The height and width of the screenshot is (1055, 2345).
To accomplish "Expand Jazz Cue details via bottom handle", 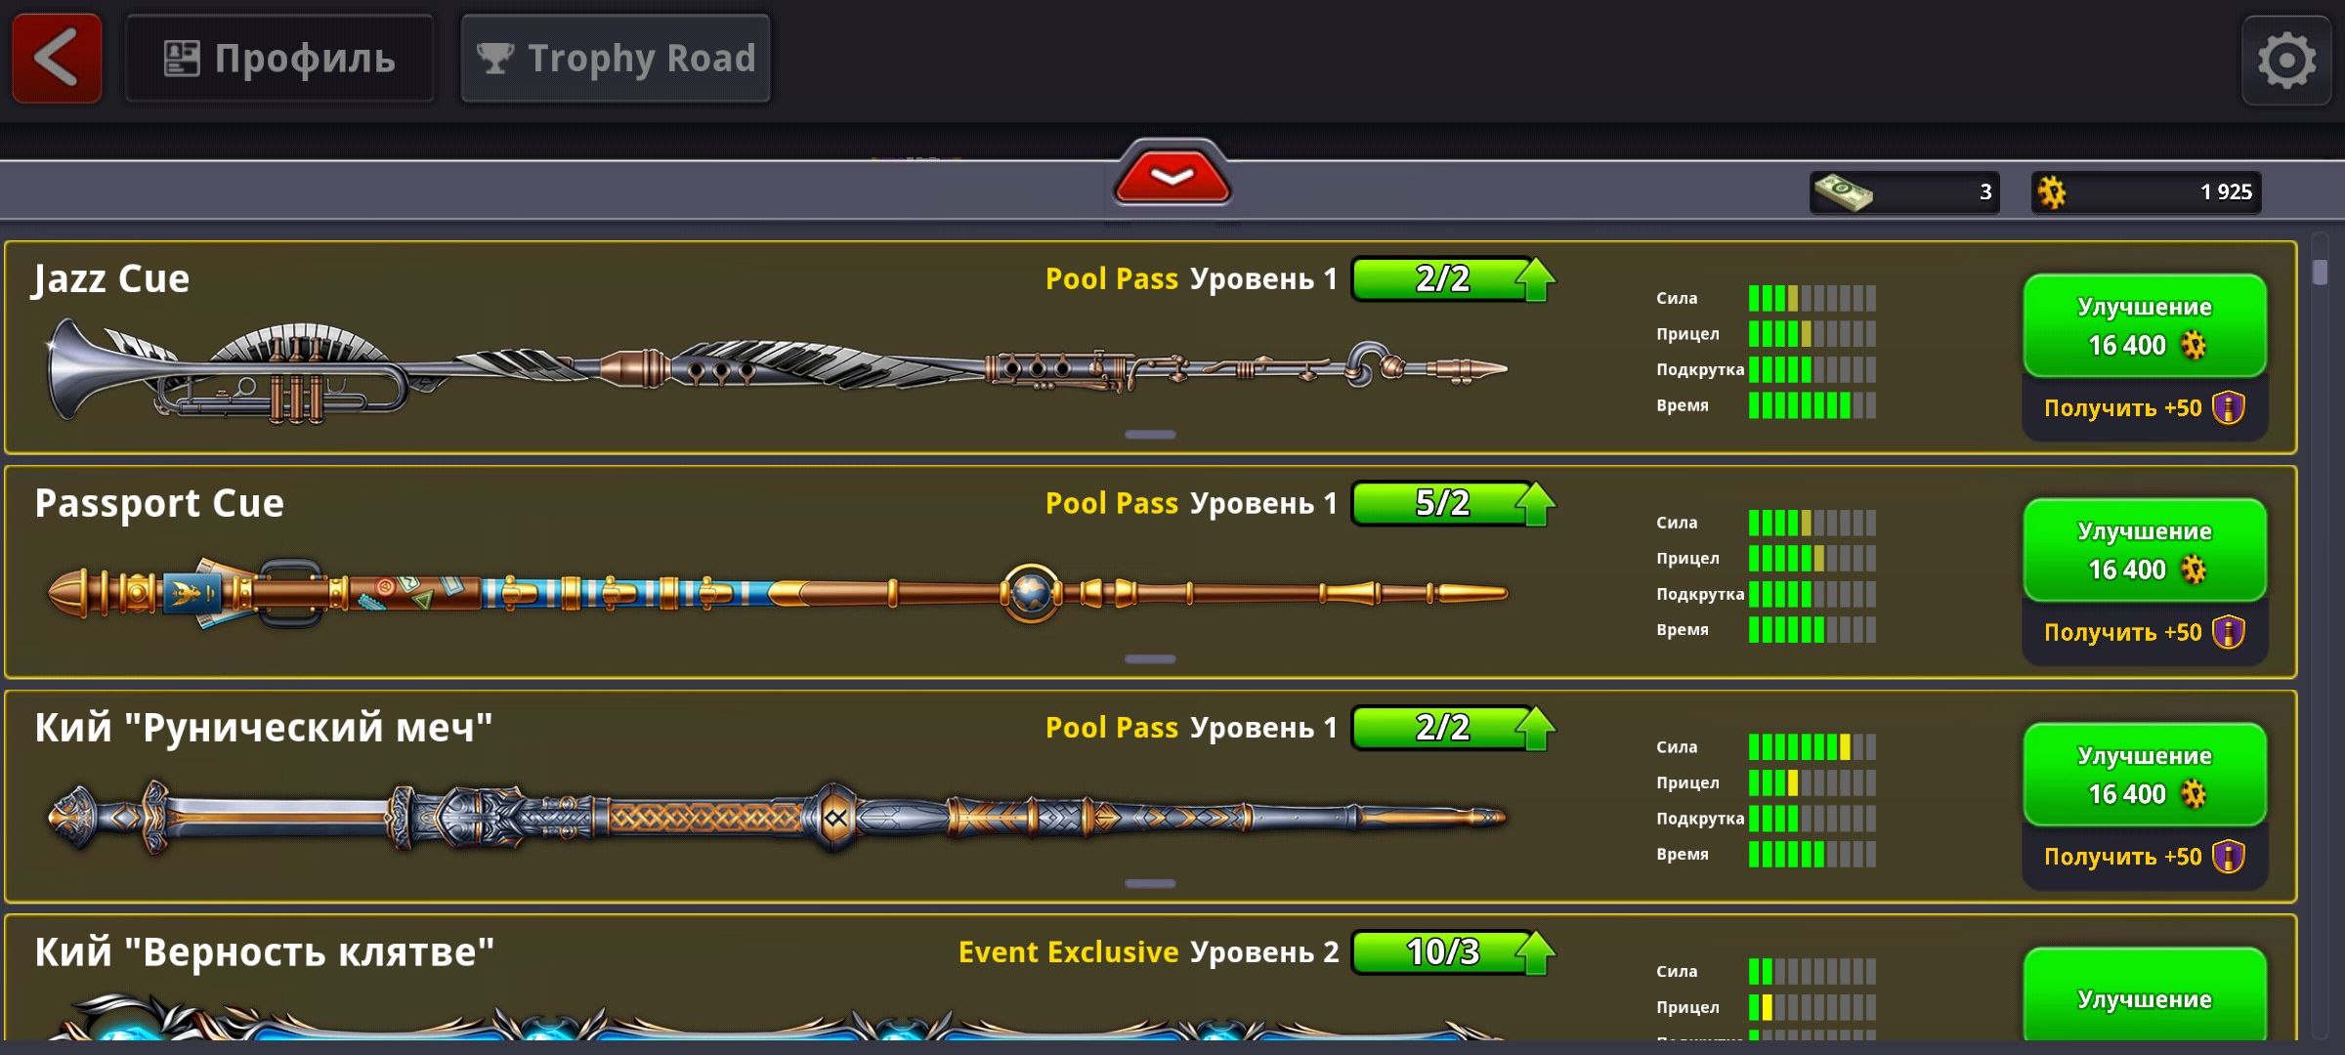I will click(x=1150, y=435).
